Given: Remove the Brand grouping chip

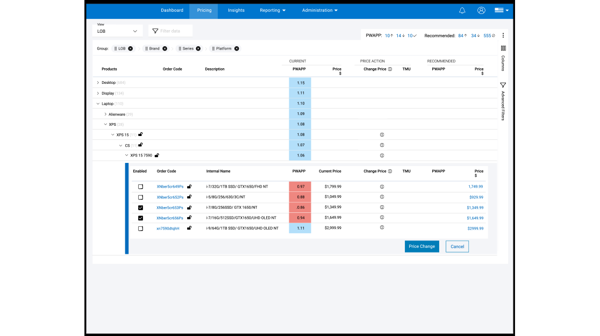Looking at the screenshot, I should tap(165, 48).
